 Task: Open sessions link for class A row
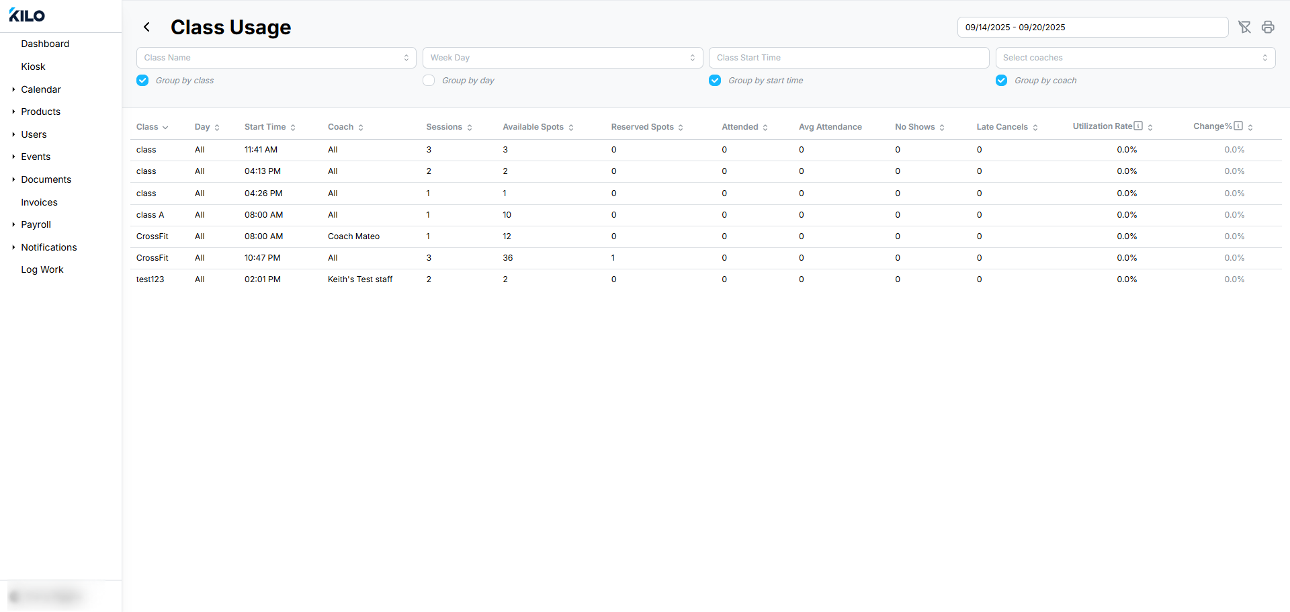click(x=428, y=215)
